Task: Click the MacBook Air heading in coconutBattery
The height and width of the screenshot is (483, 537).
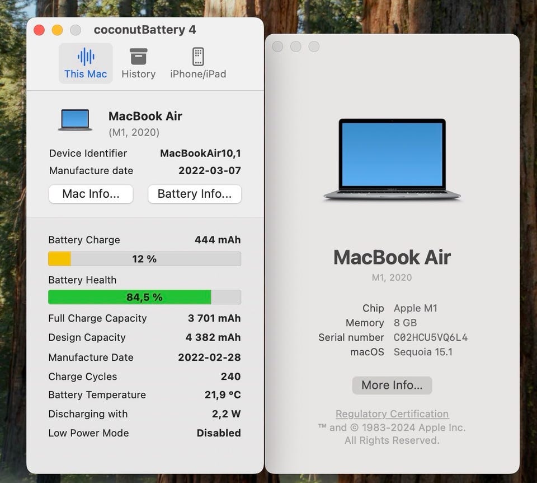Action: [145, 117]
